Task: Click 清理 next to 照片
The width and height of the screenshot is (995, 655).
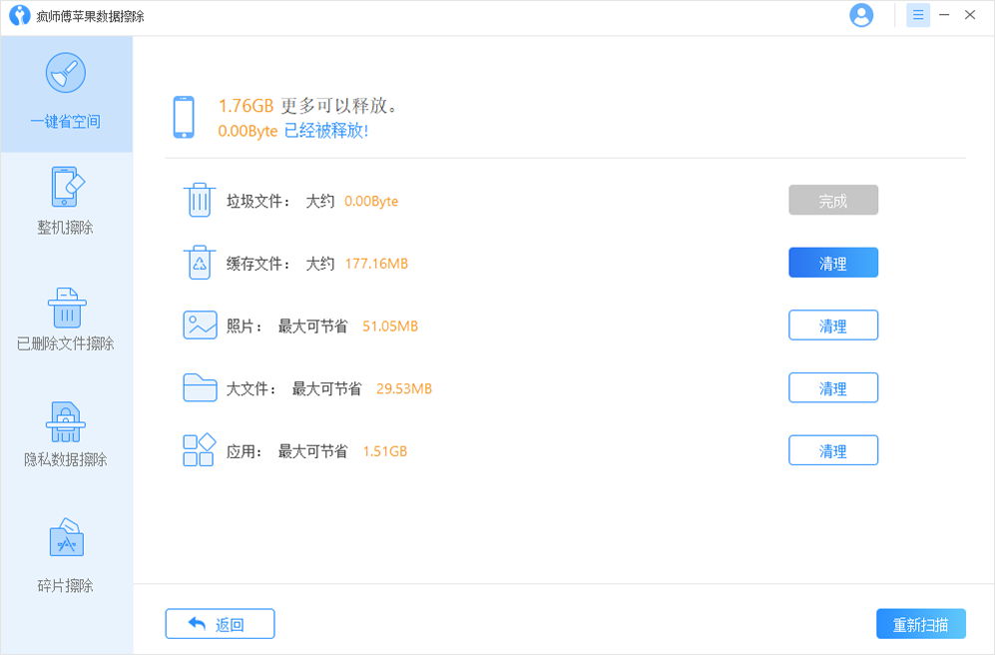Action: click(x=833, y=325)
